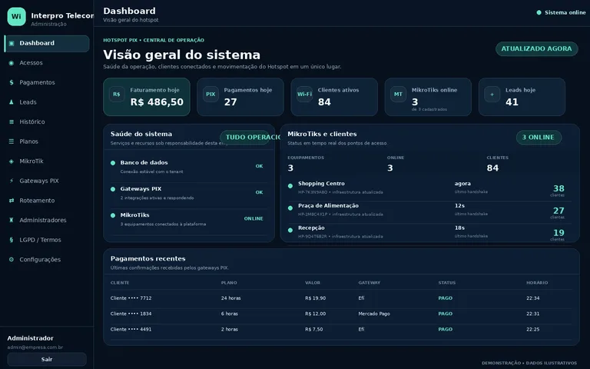Open the Roteamento menu item
The width and height of the screenshot is (590, 369).
[x=47, y=201]
